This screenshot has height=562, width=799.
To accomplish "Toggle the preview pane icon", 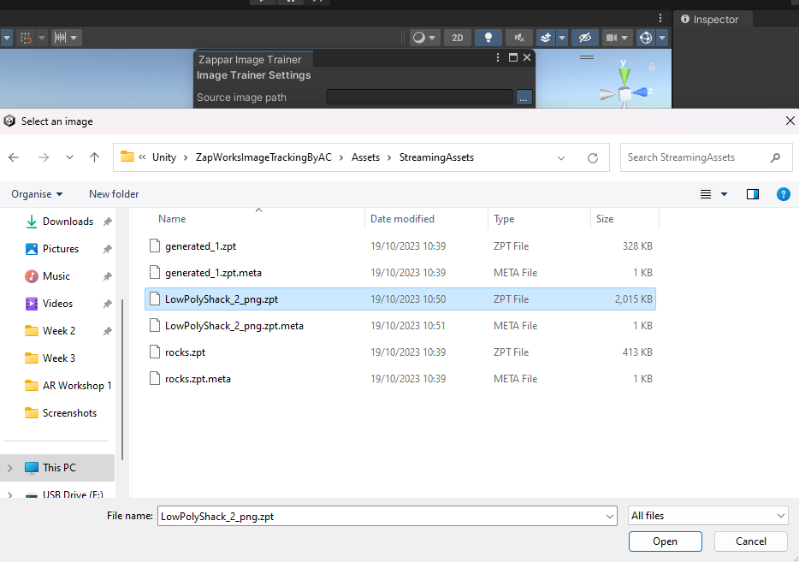I will click(x=752, y=194).
